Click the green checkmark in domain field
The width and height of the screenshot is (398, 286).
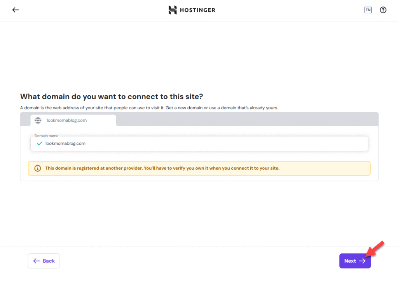pyautogui.click(x=39, y=143)
